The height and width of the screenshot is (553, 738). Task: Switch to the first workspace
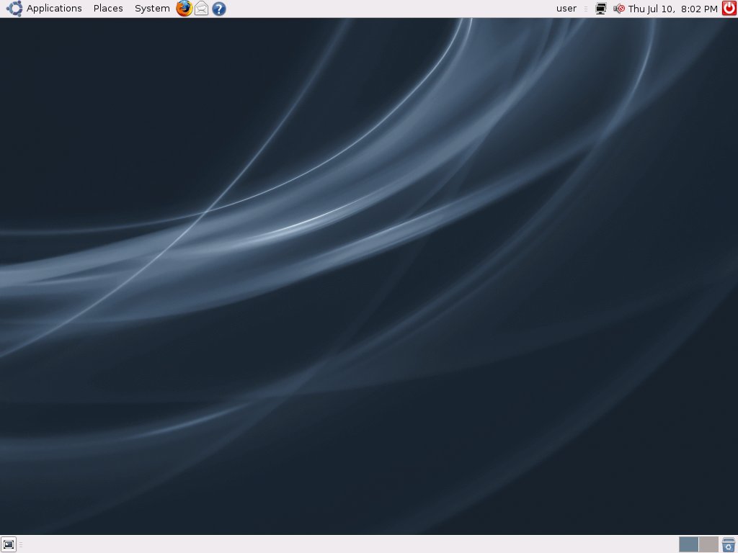(x=688, y=544)
